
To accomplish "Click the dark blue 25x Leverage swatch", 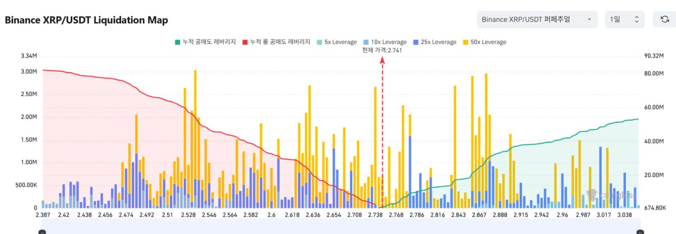I will (x=417, y=42).
